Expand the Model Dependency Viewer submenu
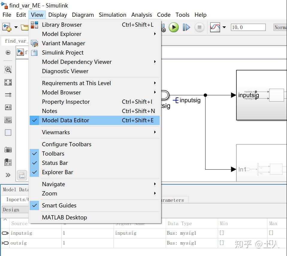Image resolution: width=287 pixels, height=256 pixels. 95,62
